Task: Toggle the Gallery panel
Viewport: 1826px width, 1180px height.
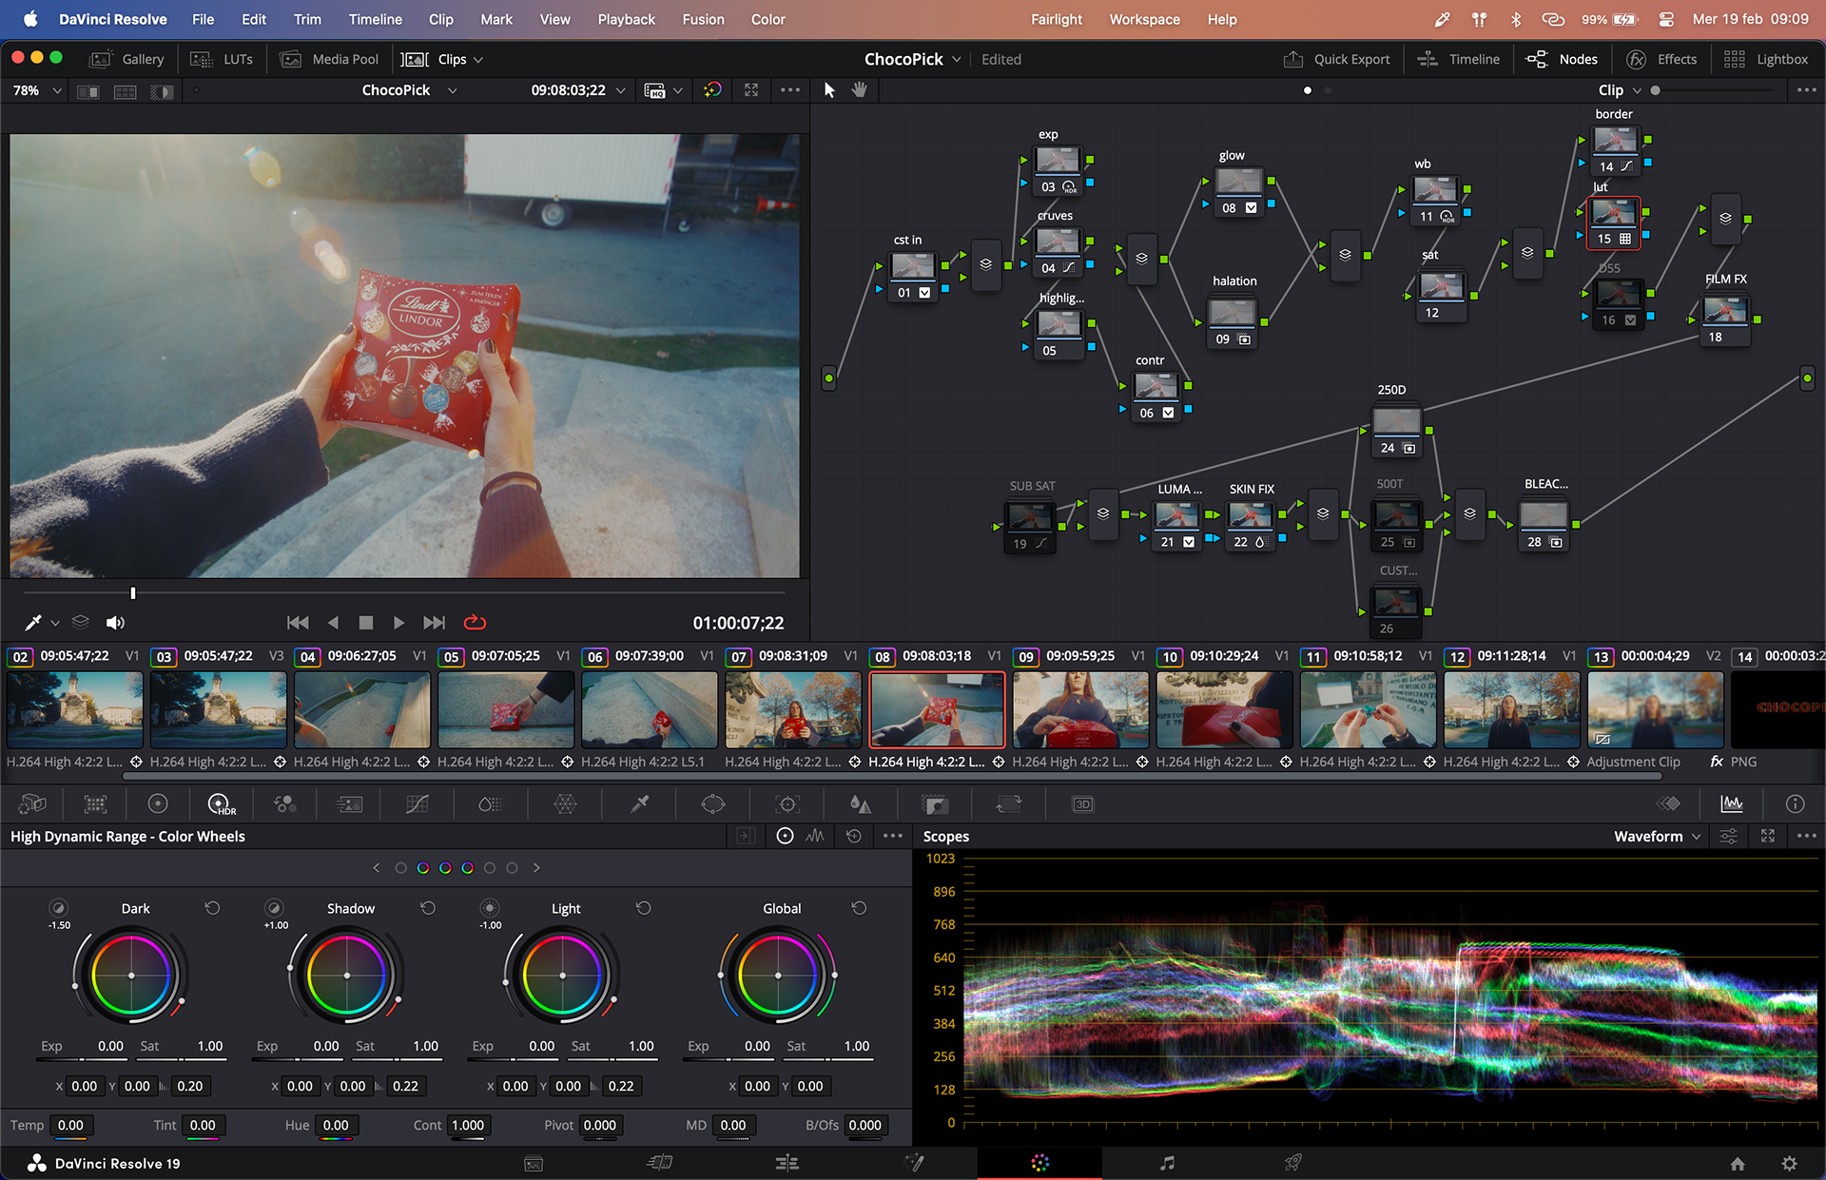Action: coord(126,59)
